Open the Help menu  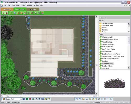coord(41,5)
